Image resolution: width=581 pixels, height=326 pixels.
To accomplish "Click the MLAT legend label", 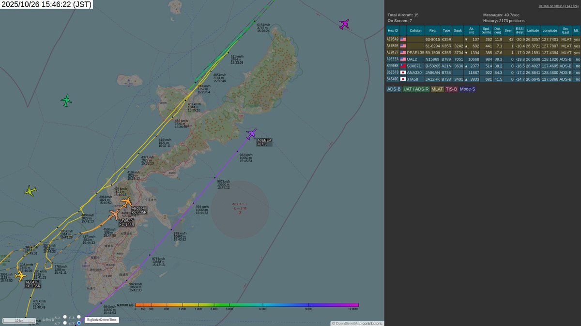I will pos(437,89).
